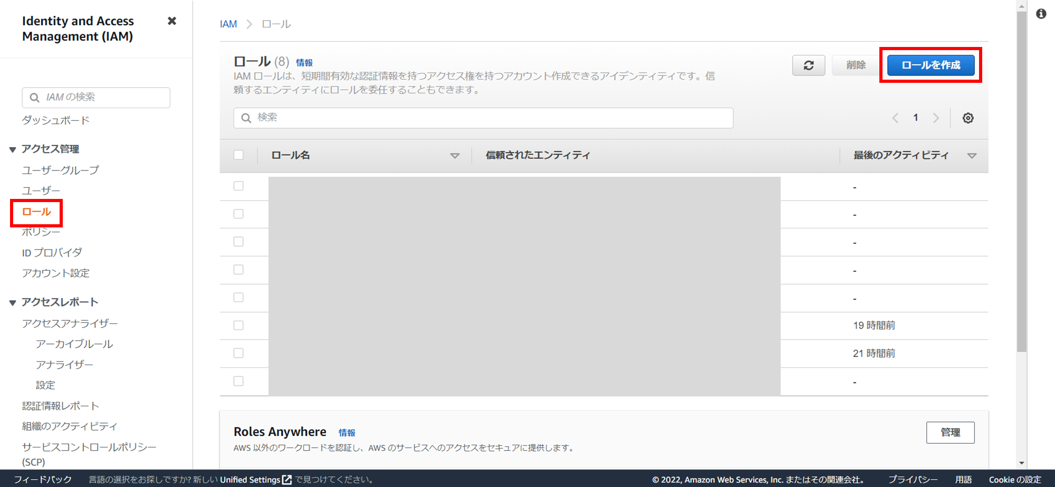Select all roles with the header checkbox
The width and height of the screenshot is (1055, 487).
point(238,155)
